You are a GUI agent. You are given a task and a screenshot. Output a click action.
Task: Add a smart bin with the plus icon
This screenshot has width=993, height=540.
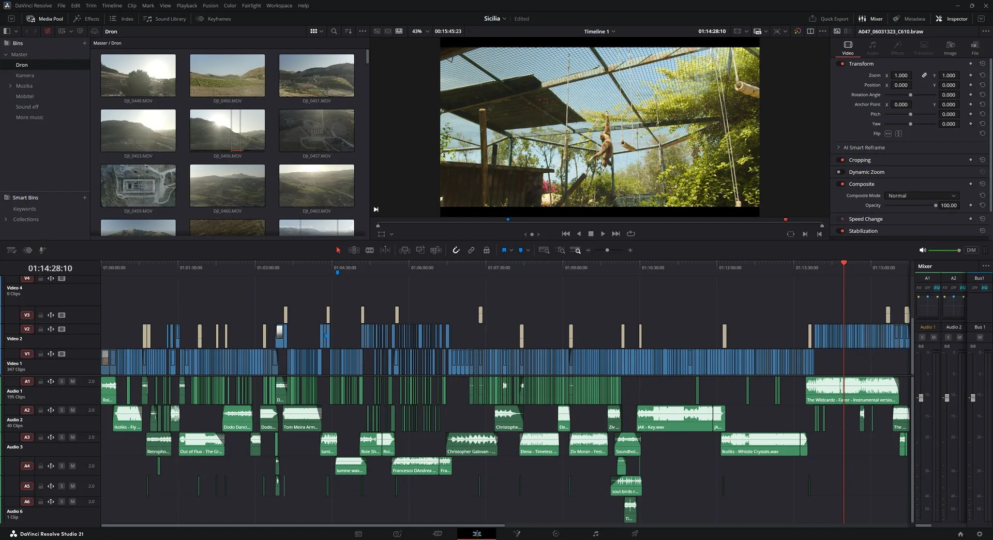(x=85, y=198)
